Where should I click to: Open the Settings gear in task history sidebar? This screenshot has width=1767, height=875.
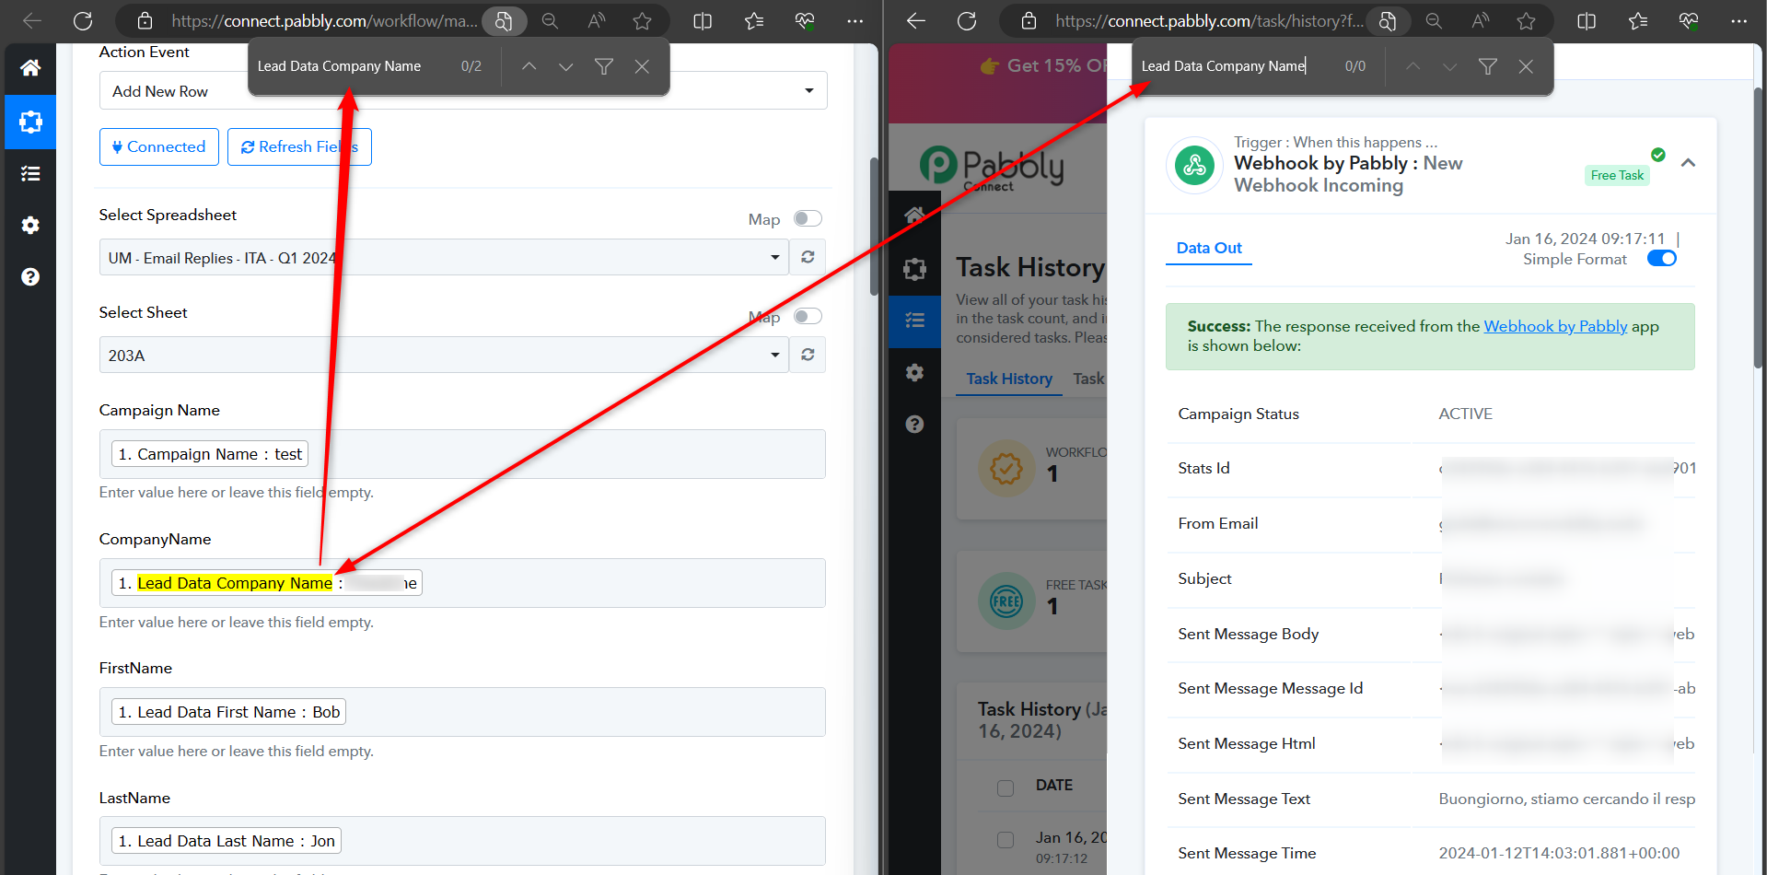(x=914, y=372)
